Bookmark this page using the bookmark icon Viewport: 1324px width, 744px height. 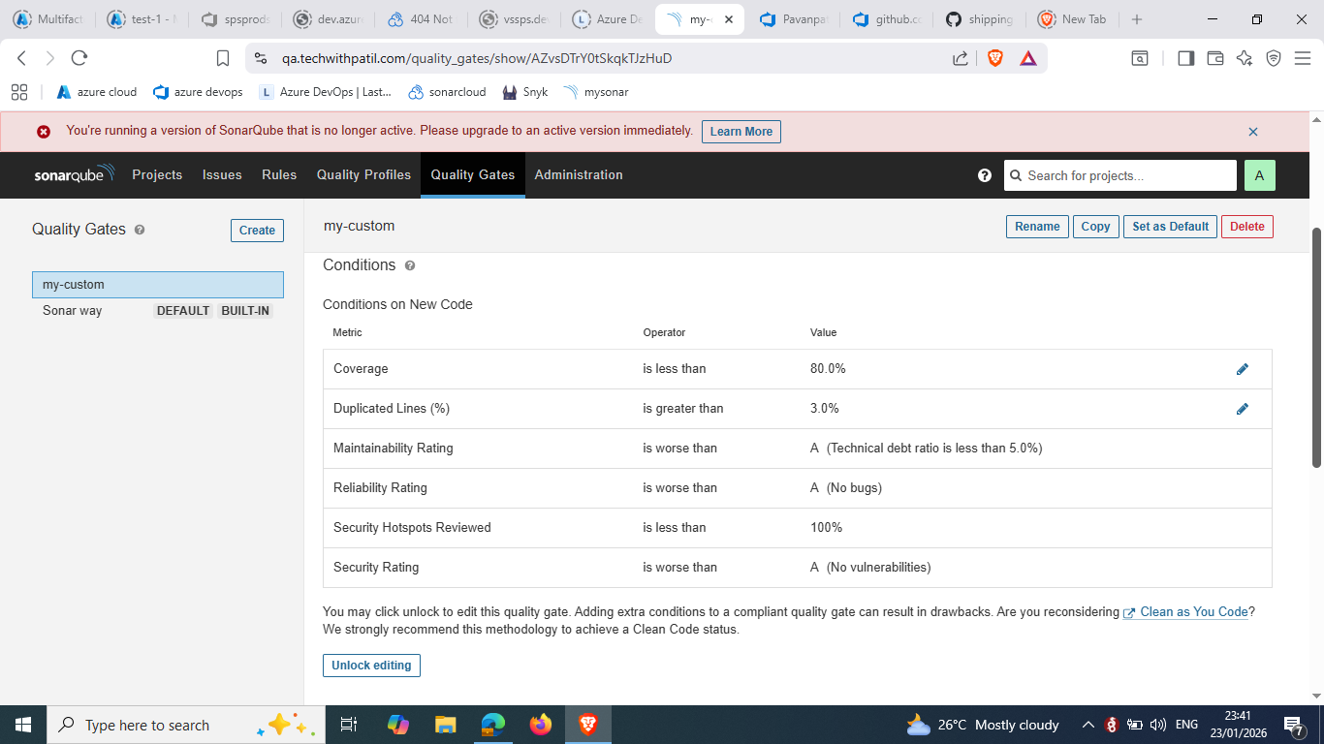click(223, 58)
